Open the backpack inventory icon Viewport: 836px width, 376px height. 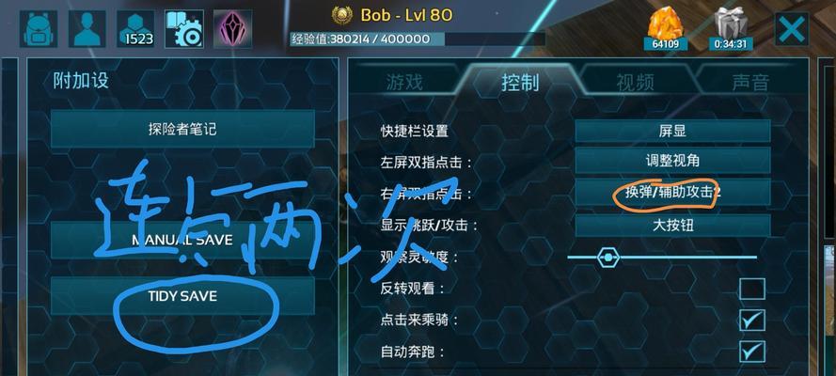(x=39, y=29)
